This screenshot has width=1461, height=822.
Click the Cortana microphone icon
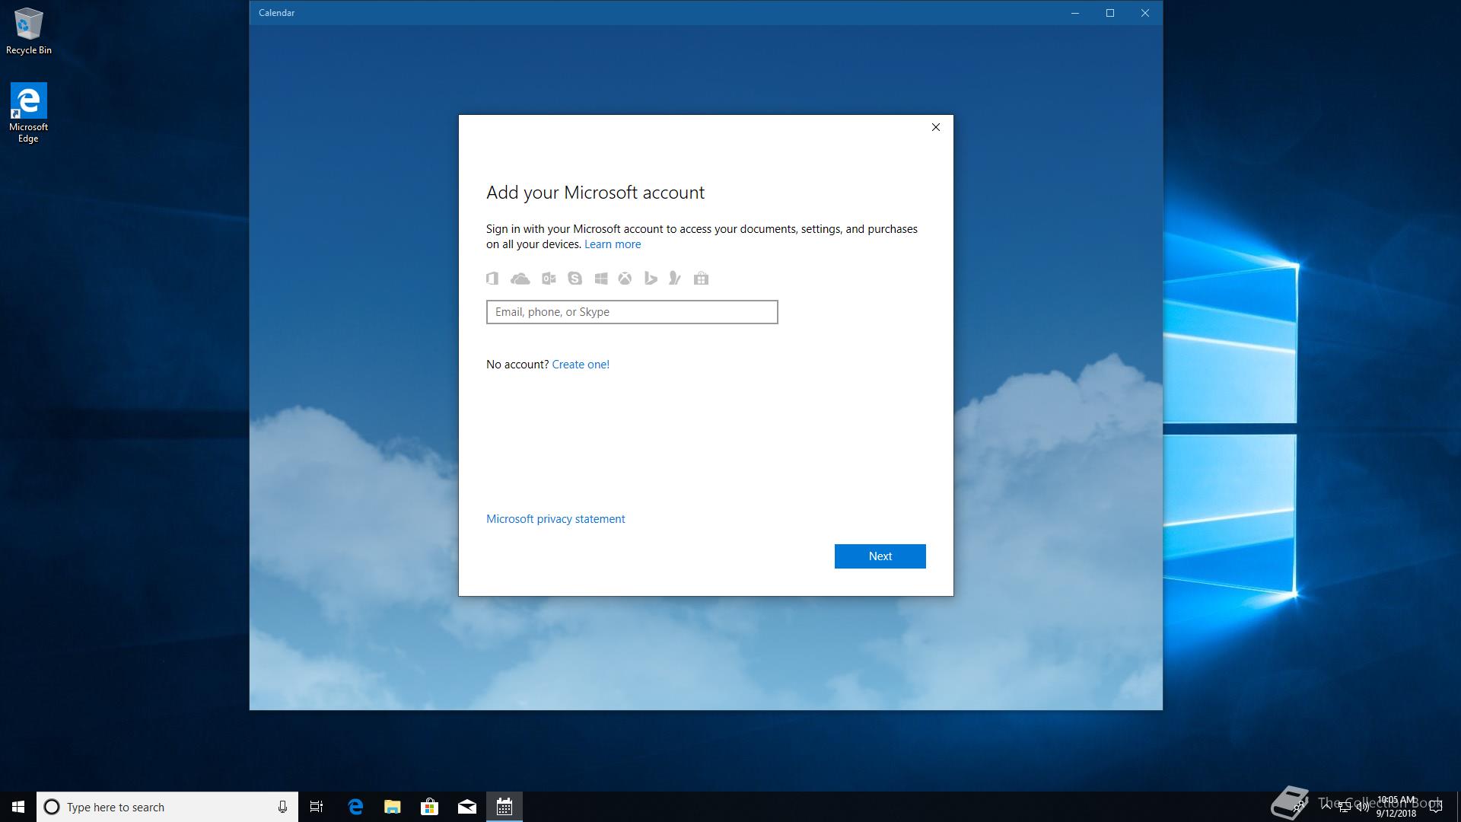click(282, 807)
